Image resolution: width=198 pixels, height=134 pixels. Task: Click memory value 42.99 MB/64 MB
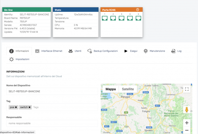coord(83,28)
